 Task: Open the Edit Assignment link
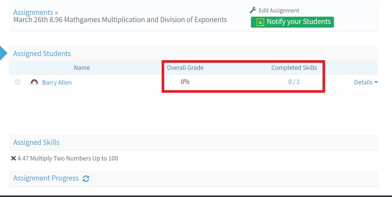279,10
